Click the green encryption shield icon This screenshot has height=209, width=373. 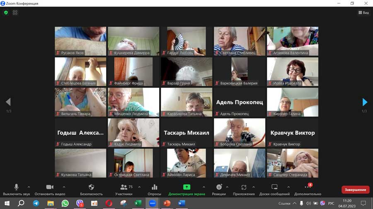(6, 13)
